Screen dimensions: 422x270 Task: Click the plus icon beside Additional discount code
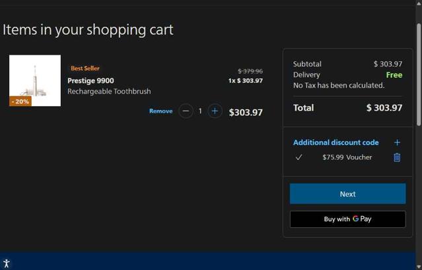397,142
